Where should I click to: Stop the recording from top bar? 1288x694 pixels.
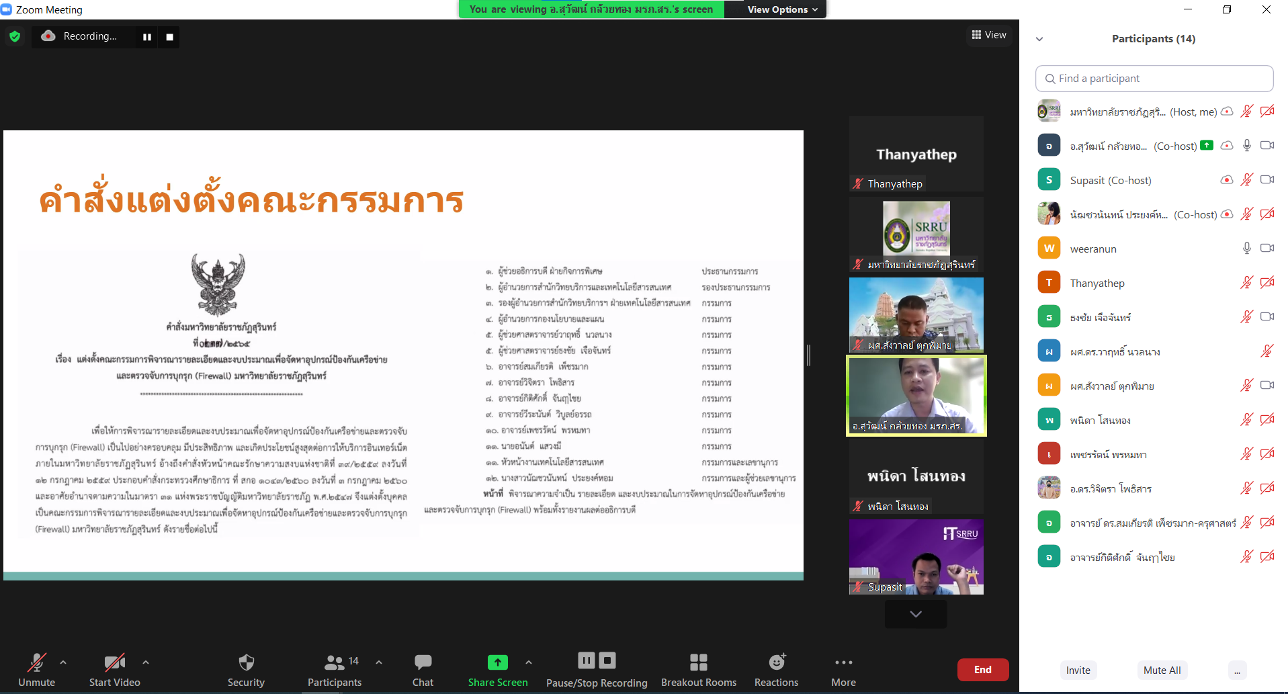point(169,37)
